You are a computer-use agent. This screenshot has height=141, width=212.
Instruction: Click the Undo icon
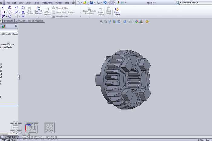(105, 2)
